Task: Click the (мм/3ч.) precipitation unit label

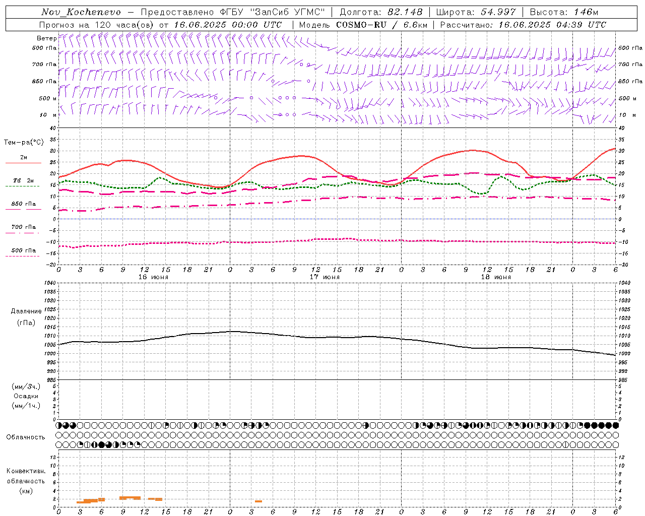Action: coord(26,386)
